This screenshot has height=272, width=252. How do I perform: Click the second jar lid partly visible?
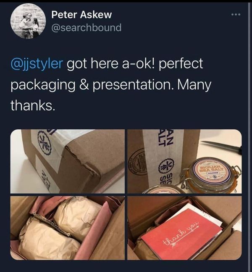(x=163, y=189)
